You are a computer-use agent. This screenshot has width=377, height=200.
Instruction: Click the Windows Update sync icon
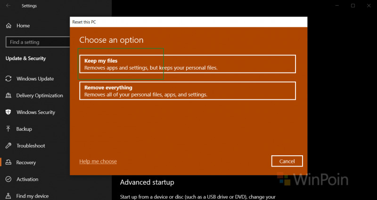(8, 79)
